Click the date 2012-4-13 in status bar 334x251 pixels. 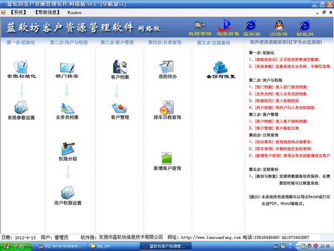click(x=25, y=237)
